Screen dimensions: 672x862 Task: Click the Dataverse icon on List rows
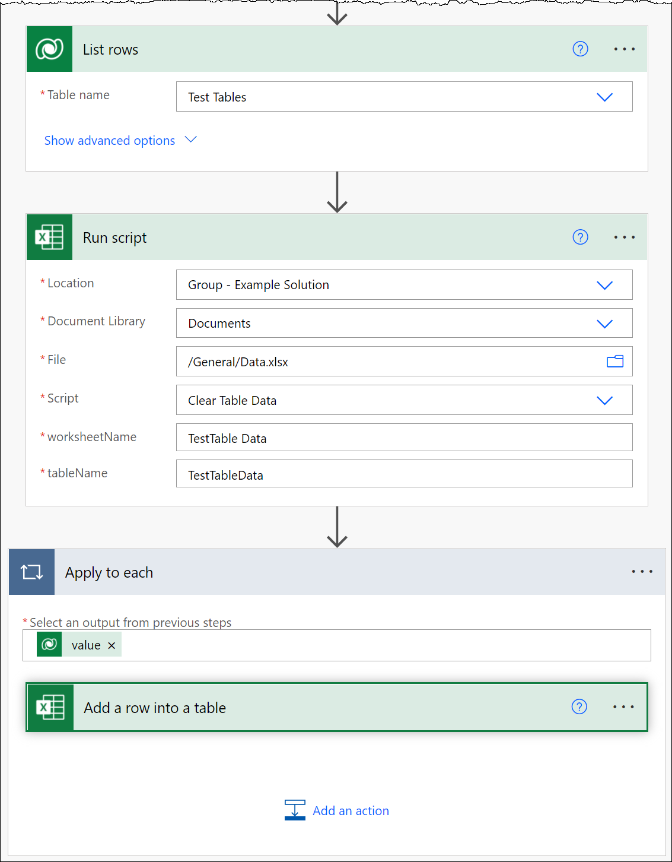click(49, 49)
